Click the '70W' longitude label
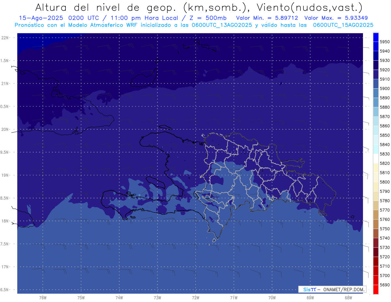391x302 pixels. point(272,298)
